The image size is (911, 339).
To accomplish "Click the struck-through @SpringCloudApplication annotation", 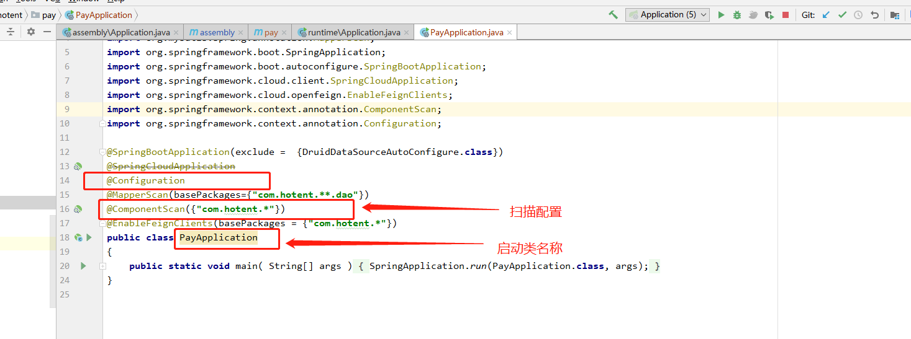I will click(x=171, y=166).
